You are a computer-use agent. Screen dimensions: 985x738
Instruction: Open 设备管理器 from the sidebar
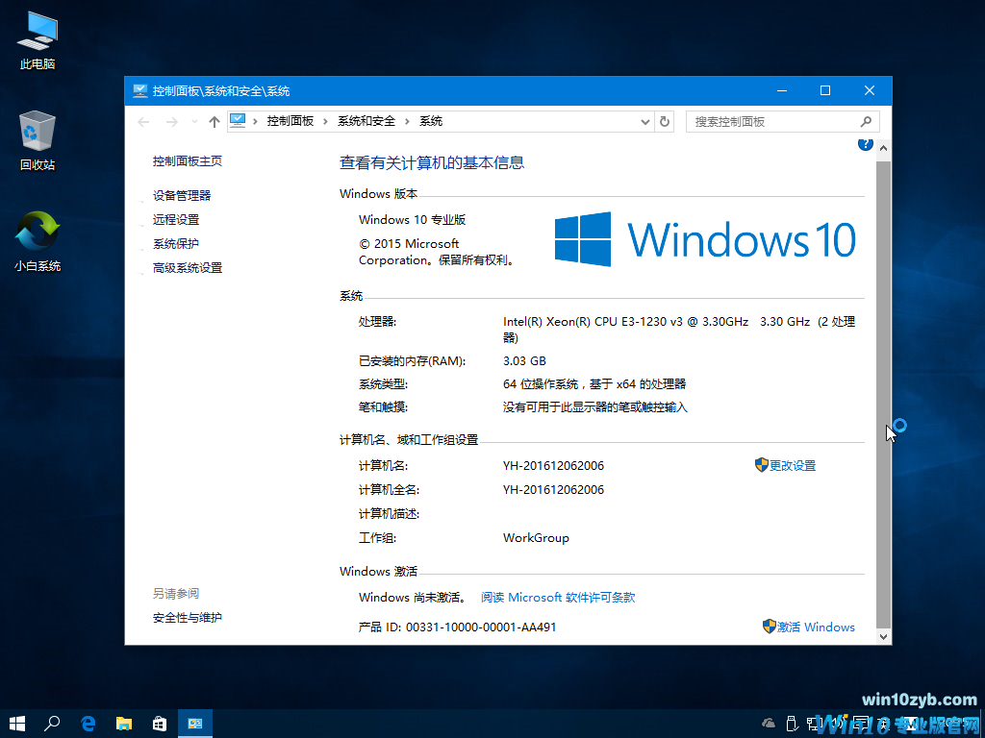(181, 195)
